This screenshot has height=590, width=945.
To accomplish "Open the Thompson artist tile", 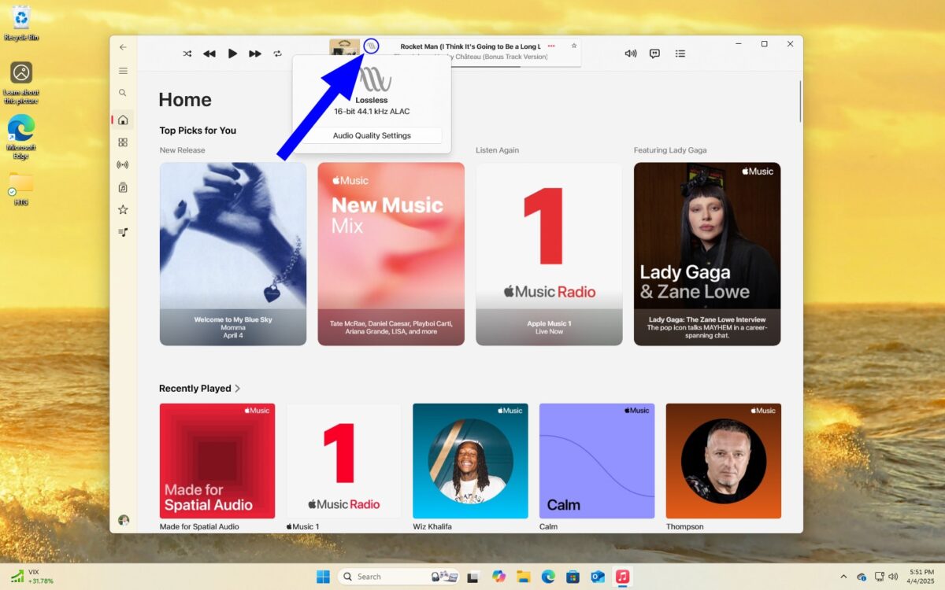I will pyautogui.click(x=724, y=461).
